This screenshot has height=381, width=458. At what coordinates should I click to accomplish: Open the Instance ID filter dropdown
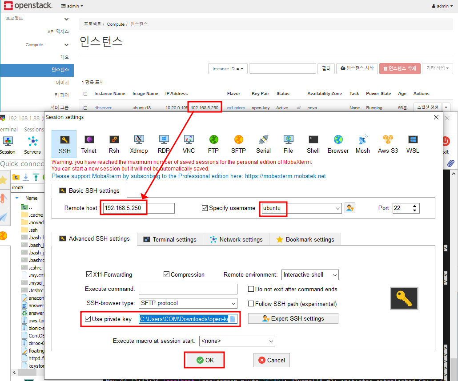coord(228,68)
